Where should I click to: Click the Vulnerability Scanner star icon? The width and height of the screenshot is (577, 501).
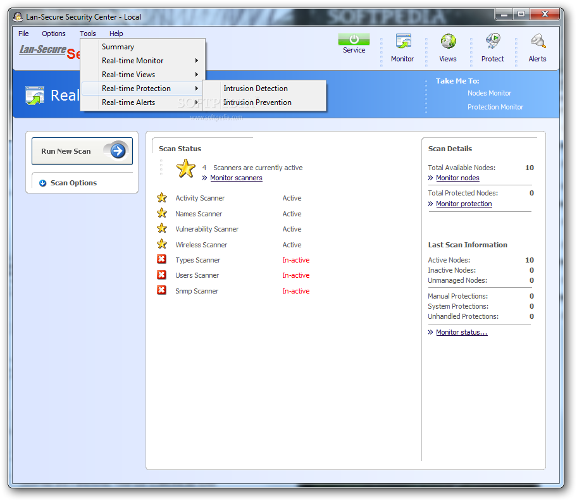(161, 228)
